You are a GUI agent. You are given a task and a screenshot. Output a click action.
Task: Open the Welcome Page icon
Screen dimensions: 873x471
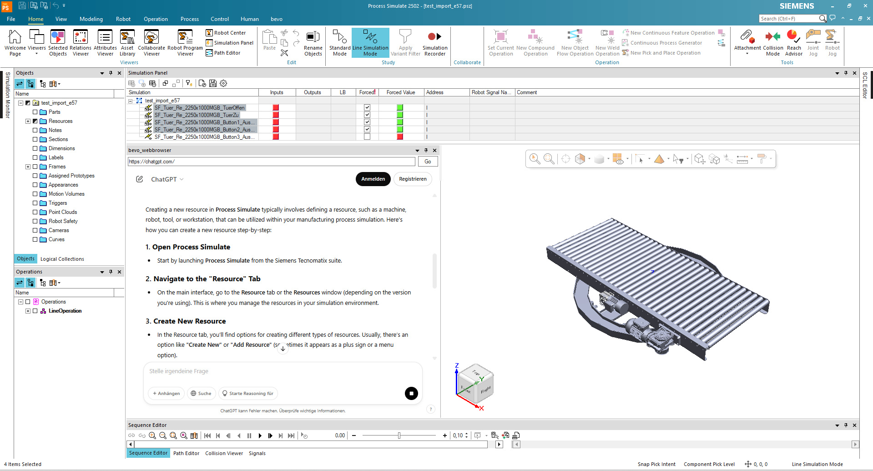click(15, 43)
